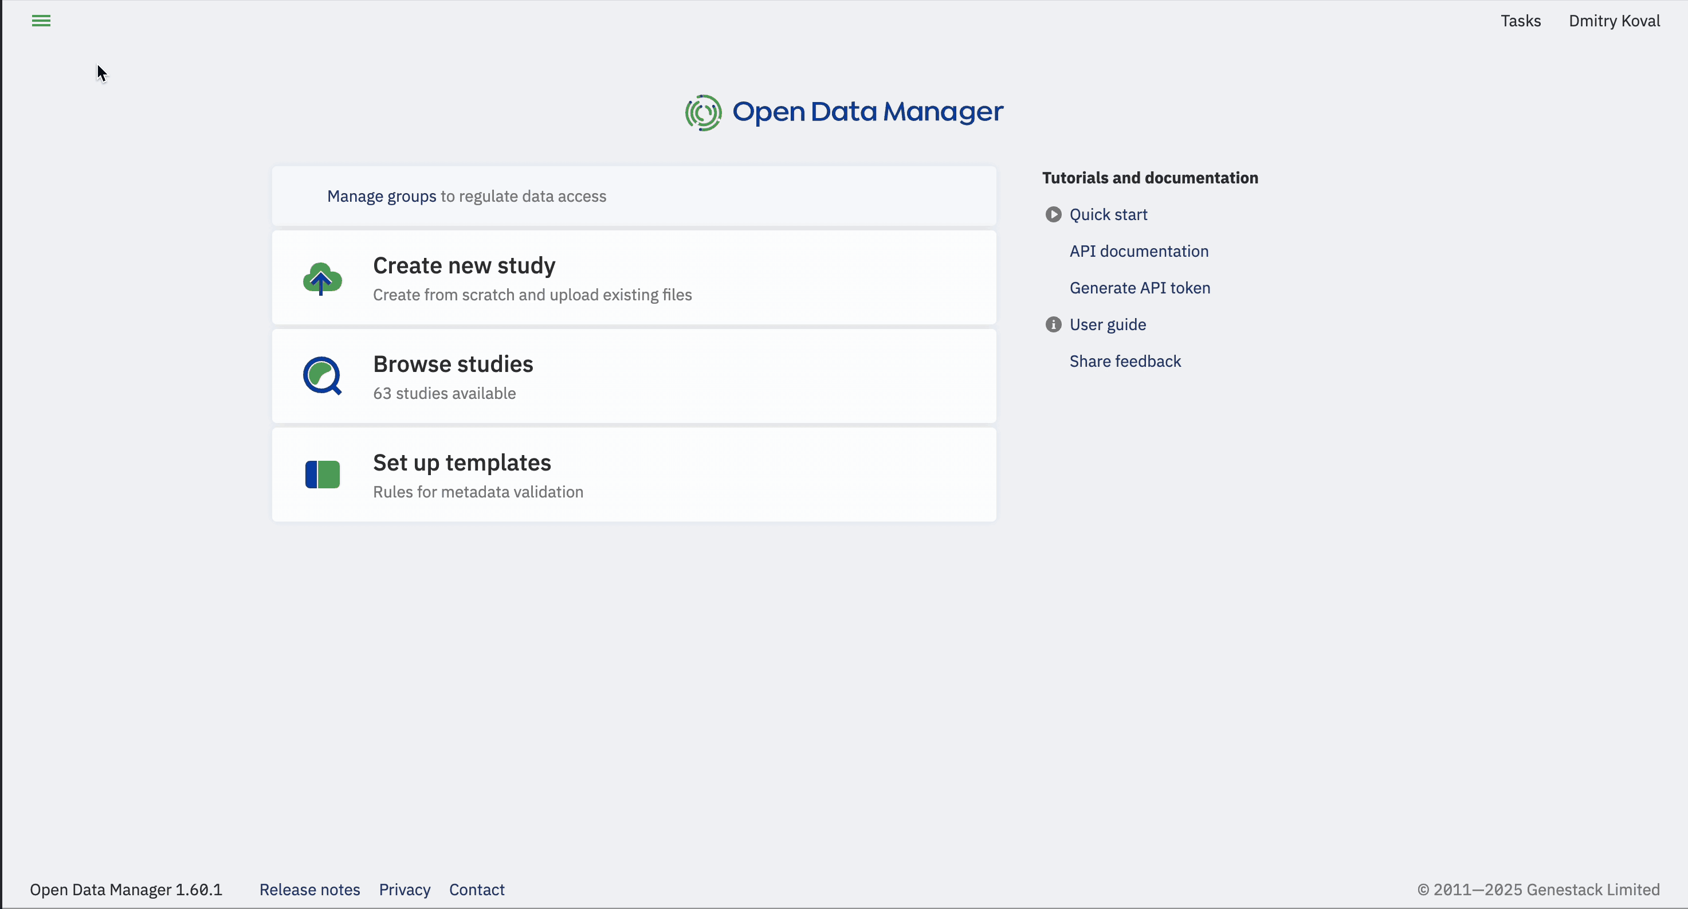Click the Share feedback link
Image resolution: width=1688 pixels, height=909 pixels.
[1125, 361]
